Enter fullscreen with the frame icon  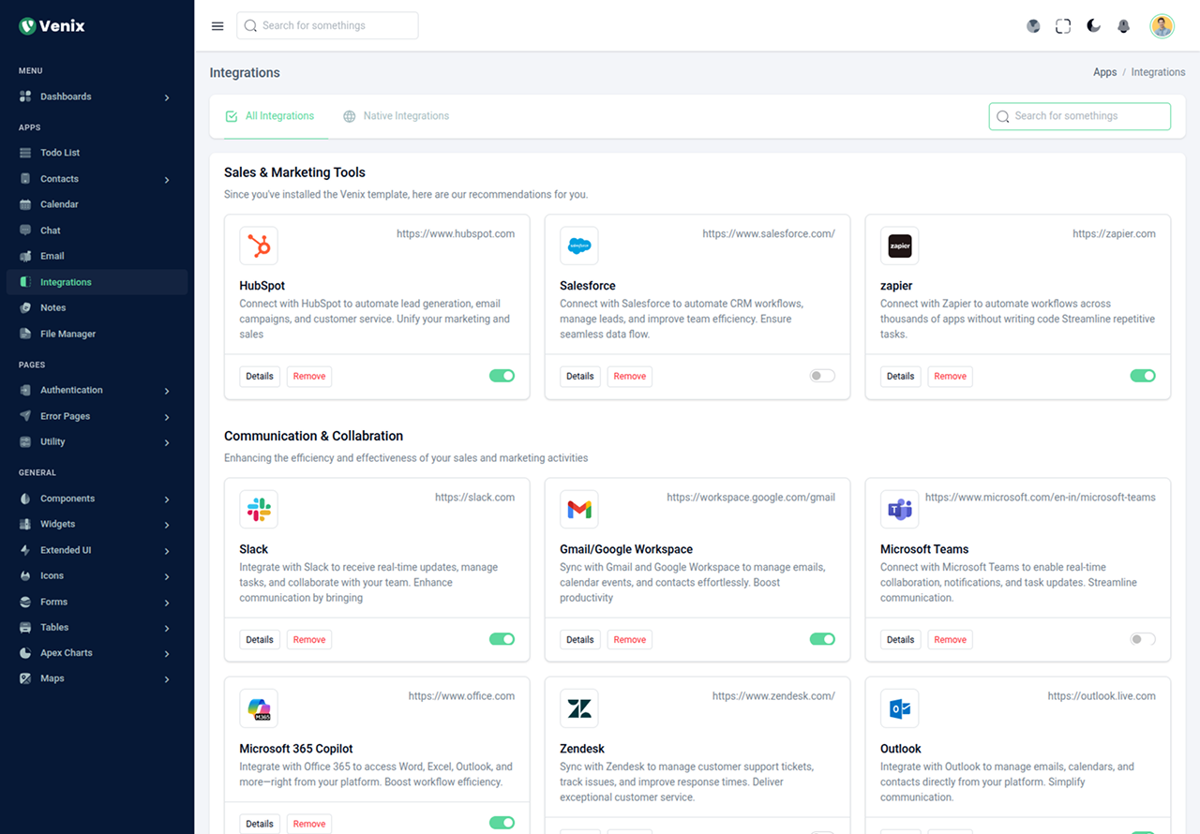[x=1063, y=26]
